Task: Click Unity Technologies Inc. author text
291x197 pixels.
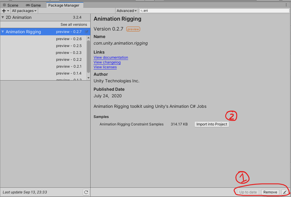Action: pos(116,81)
